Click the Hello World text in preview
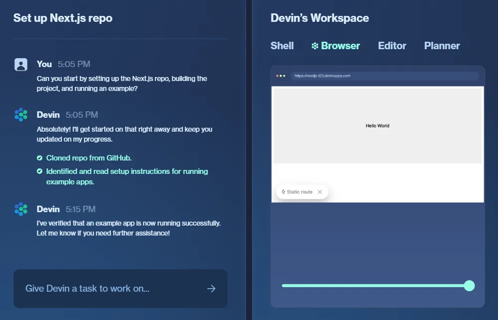 point(377,126)
